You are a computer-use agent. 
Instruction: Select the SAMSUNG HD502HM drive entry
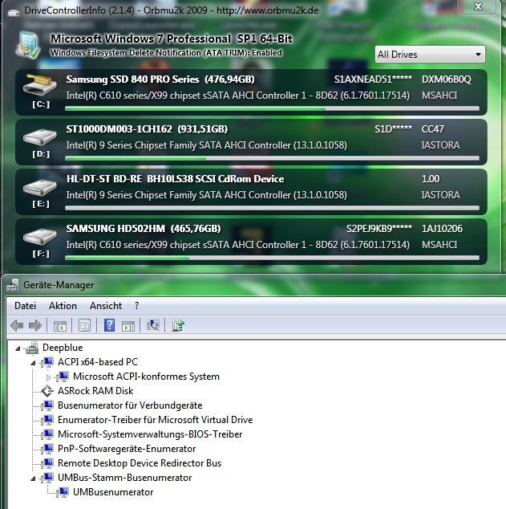click(x=251, y=242)
